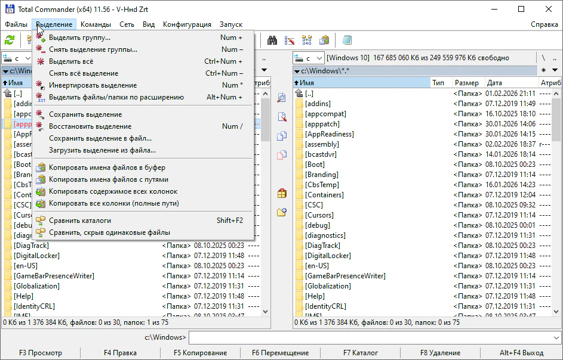The width and height of the screenshot is (563, 360).
Task: Open the Multi-rename tool toolbar icon
Action: point(307,40)
